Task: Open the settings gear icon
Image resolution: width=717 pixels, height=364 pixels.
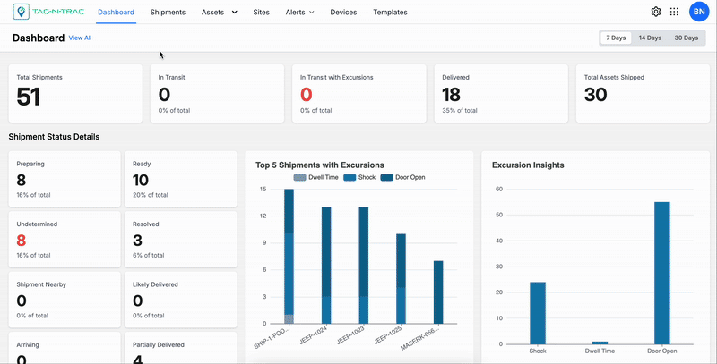Action: coord(656,12)
